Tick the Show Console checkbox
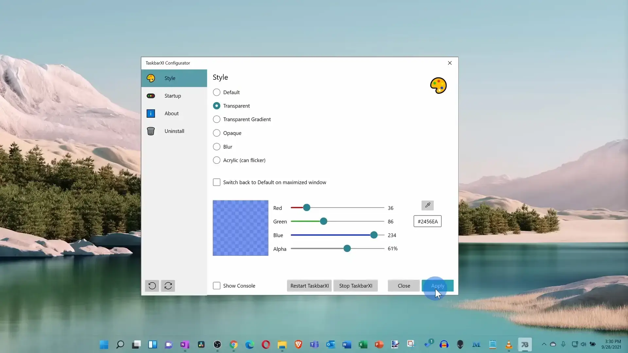This screenshot has width=628, height=353. 217,286
